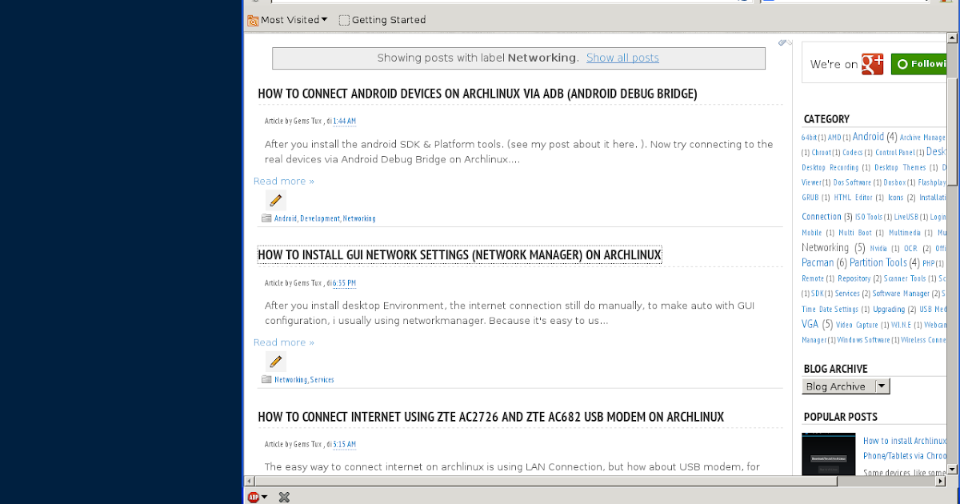The height and width of the screenshot is (504, 960).
Task: Open the Networking (5) category link
Action: (x=826, y=247)
